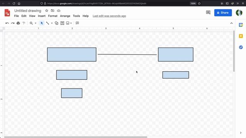Click the Untitled drawing title field
246x138 pixels.
(28, 11)
